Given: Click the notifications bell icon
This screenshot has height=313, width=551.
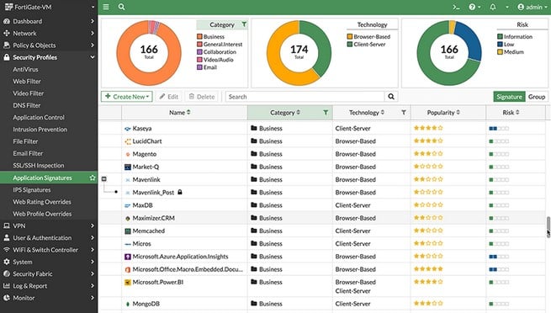Looking at the screenshot, I should pyautogui.click(x=493, y=7).
